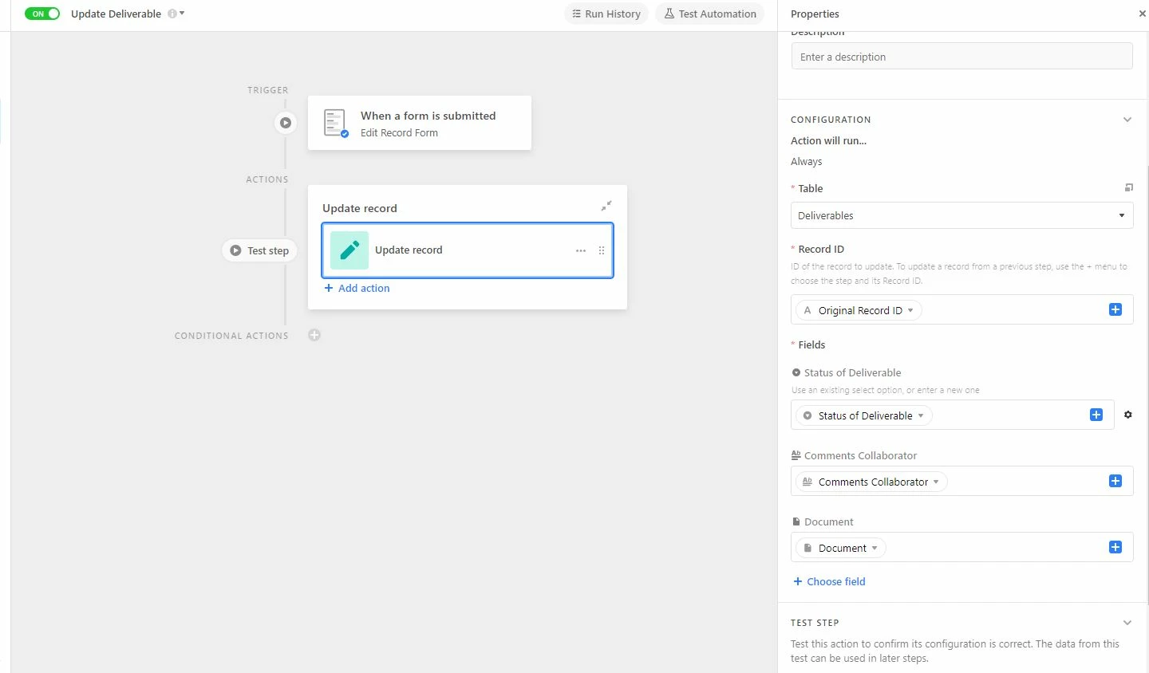Click the Choose field link
Viewport: 1149px width, 673px height.
click(x=829, y=581)
